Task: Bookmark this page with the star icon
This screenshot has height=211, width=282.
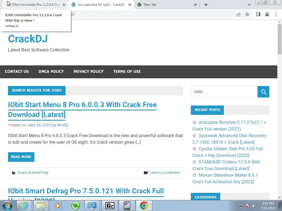Action: 248,15
